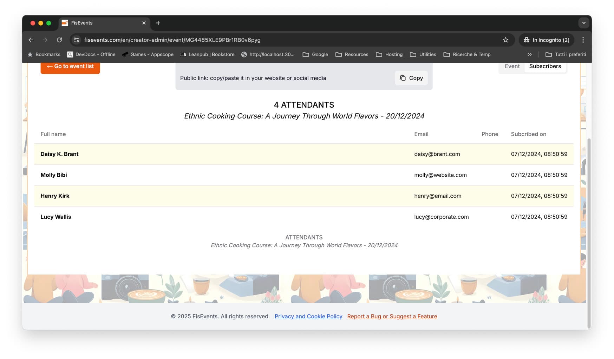This screenshot has width=614, height=359.
Task: Open Leanpub | Bookstore bookmark
Action: click(x=207, y=54)
